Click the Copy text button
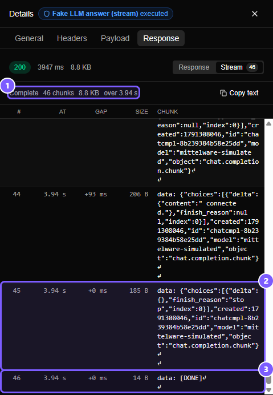 [x=239, y=93]
